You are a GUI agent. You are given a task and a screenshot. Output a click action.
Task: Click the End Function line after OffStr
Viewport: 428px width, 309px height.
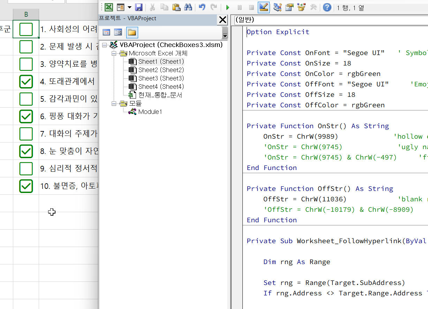[x=272, y=220]
